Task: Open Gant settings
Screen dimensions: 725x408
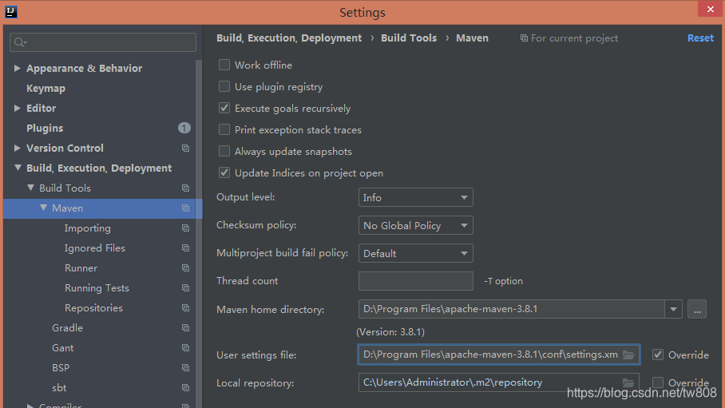Action: pyautogui.click(x=62, y=347)
